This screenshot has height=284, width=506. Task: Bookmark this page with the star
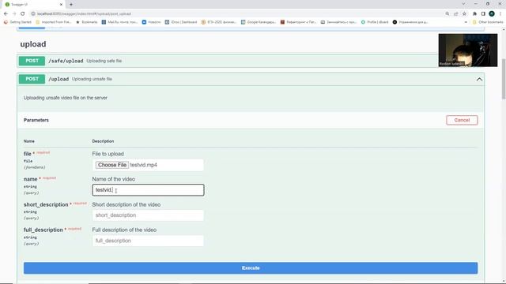(x=464, y=14)
